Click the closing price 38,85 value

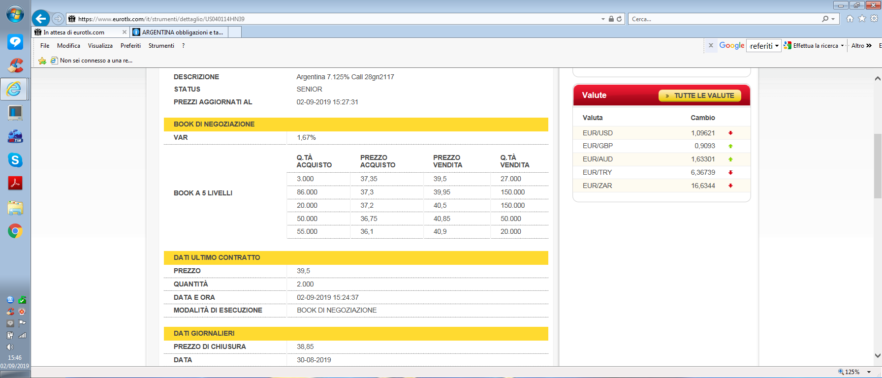pos(305,346)
